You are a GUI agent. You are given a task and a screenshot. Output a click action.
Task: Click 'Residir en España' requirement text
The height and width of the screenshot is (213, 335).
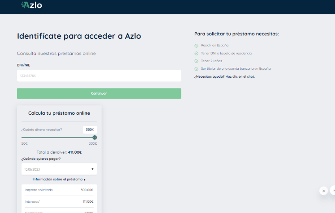click(215, 46)
